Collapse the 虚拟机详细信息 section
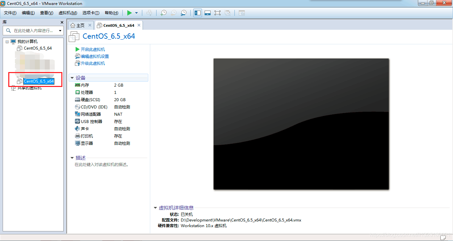The image size is (453, 241). 155,208
